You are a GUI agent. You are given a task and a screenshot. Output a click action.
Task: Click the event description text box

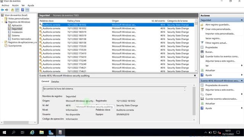114,89
